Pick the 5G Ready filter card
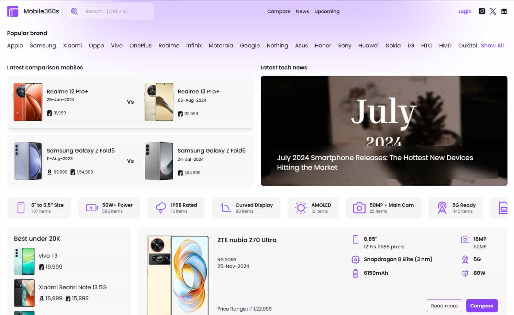Screen dimensions: 514x315 pos(456,208)
